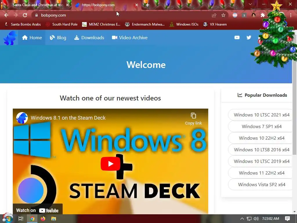Open Task View on the taskbar
Image resolution: width=297 pixels, height=223 pixels.
click(x=21, y=219)
